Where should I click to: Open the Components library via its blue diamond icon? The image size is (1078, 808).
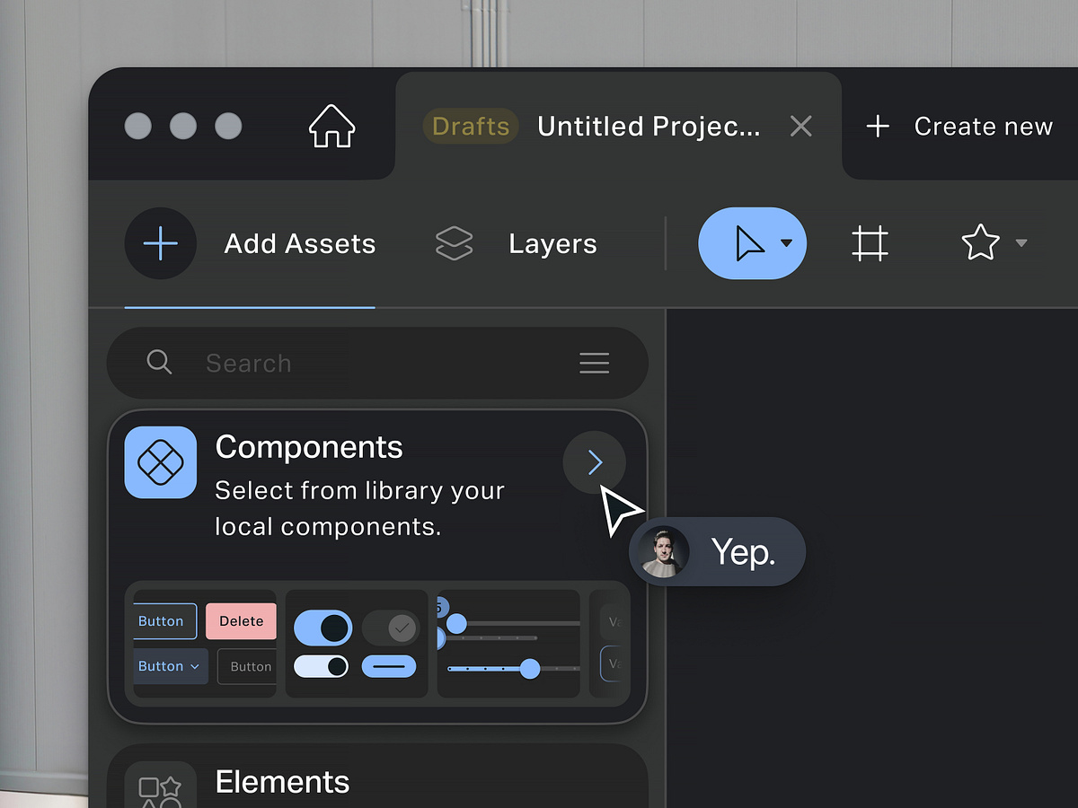tap(160, 462)
